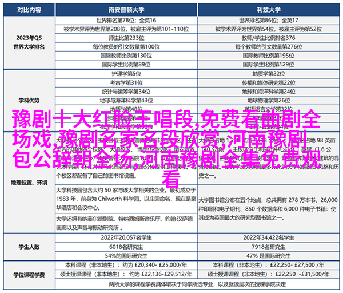343x293 pixels.
Task: Click the '学生人数' row label
Action: click(29, 247)
